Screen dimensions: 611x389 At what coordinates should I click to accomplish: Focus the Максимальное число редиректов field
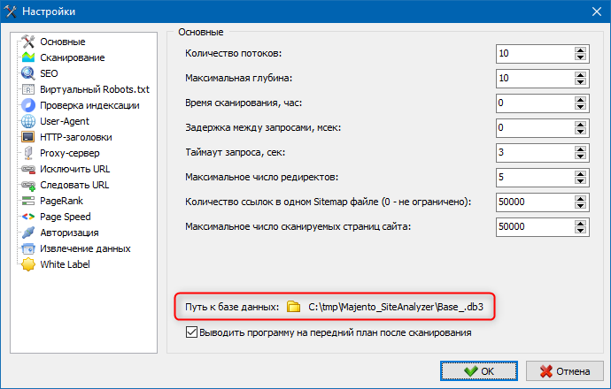point(535,178)
